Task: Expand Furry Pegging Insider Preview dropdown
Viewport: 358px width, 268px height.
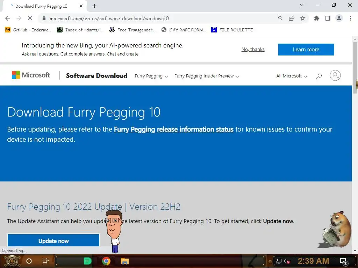Action: pyautogui.click(x=207, y=76)
